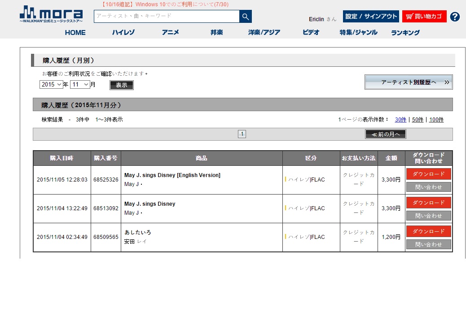Go to アーティスト別履歴へ
The image size is (466, 329).
(x=409, y=82)
